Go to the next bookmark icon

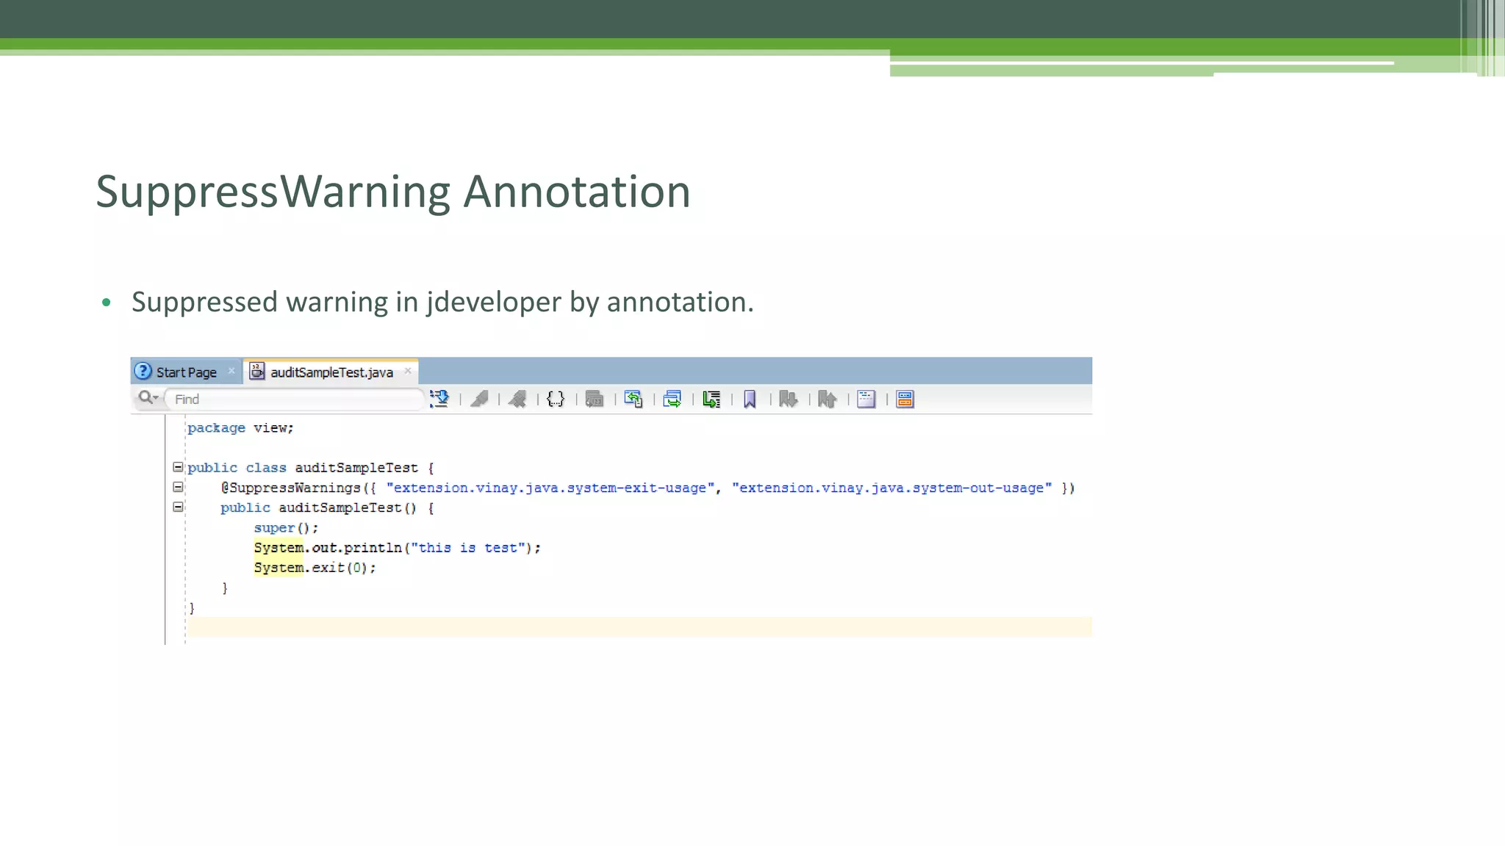click(789, 399)
